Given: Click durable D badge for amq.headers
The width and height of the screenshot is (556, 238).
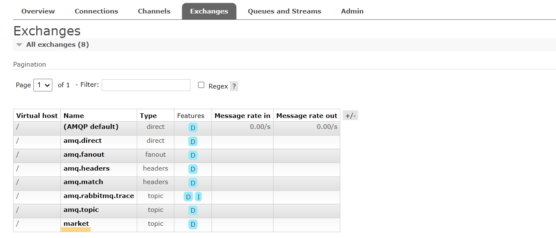Looking at the screenshot, I should (193, 169).
